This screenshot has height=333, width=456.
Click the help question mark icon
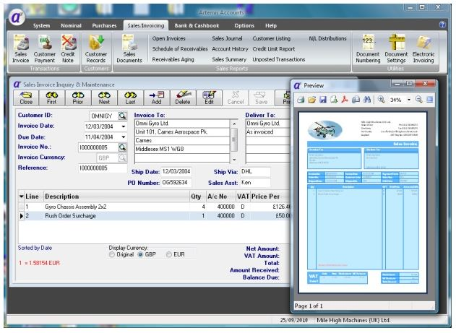tap(442, 25)
